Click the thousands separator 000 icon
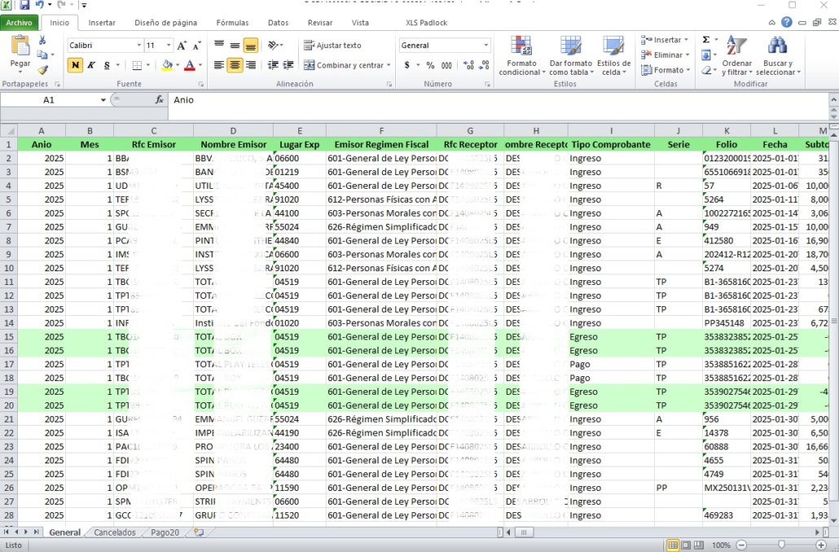This screenshot has width=839, height=552. click(x=447, y=65)
